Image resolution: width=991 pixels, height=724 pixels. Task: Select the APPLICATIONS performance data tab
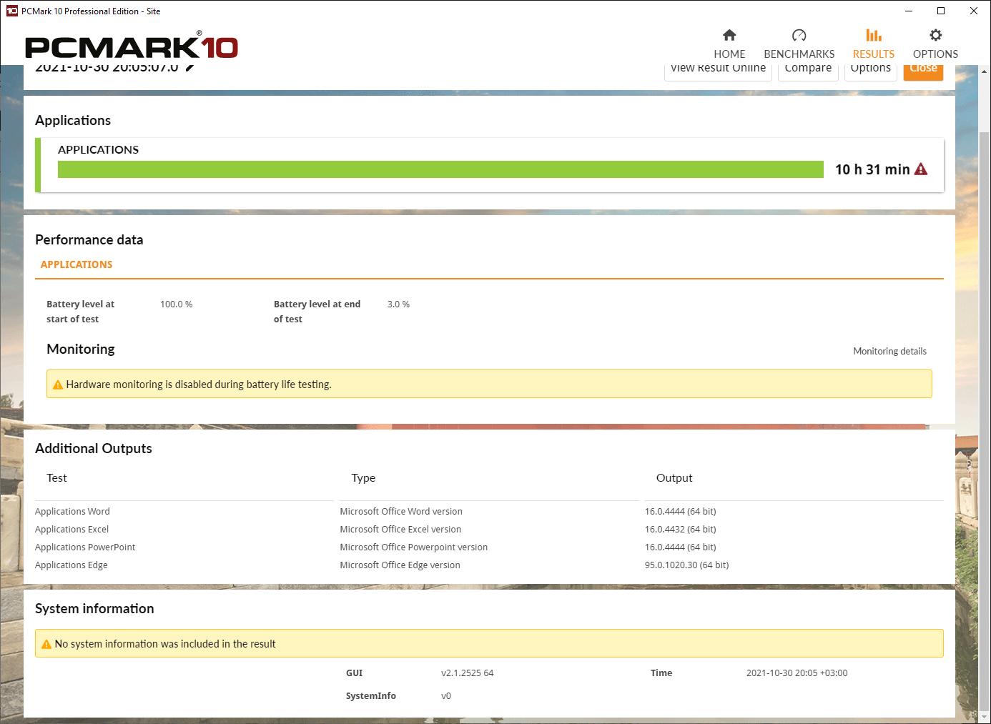tap(77, 264)
